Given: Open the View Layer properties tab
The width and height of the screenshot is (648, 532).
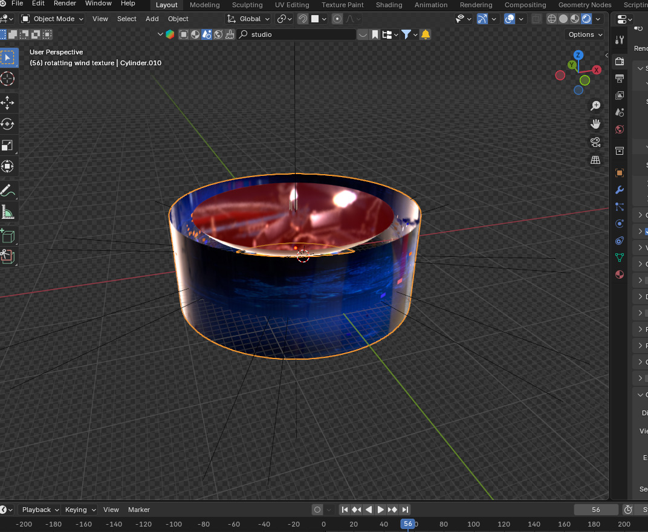Looking at the screenshot, I should 620,96.
